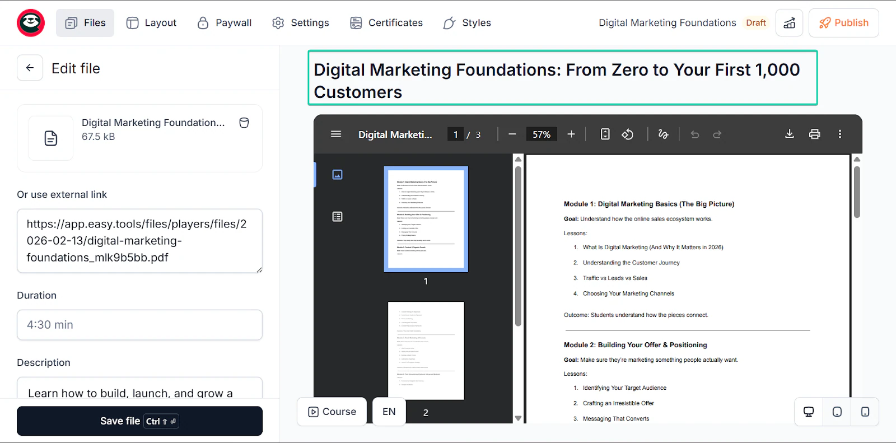Show the document outline view in sidebar

tap(337, 217)
